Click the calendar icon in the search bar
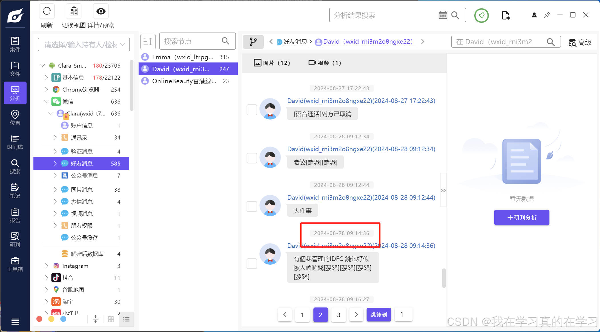Viewport: 600px width, 332px height. [x=443, y=15]
